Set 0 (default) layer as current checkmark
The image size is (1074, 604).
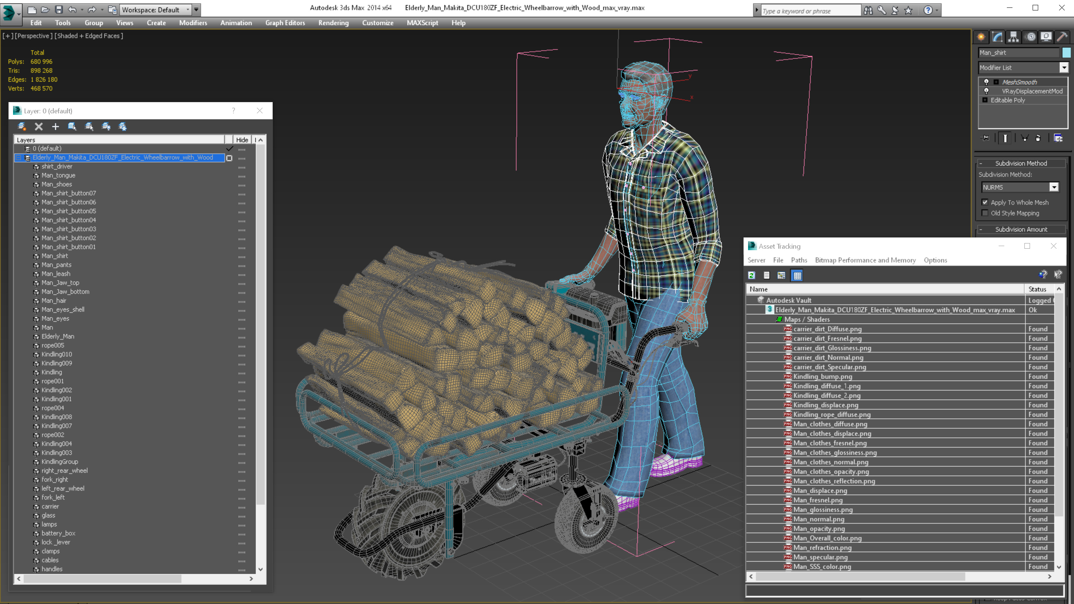tap(229, 148)
